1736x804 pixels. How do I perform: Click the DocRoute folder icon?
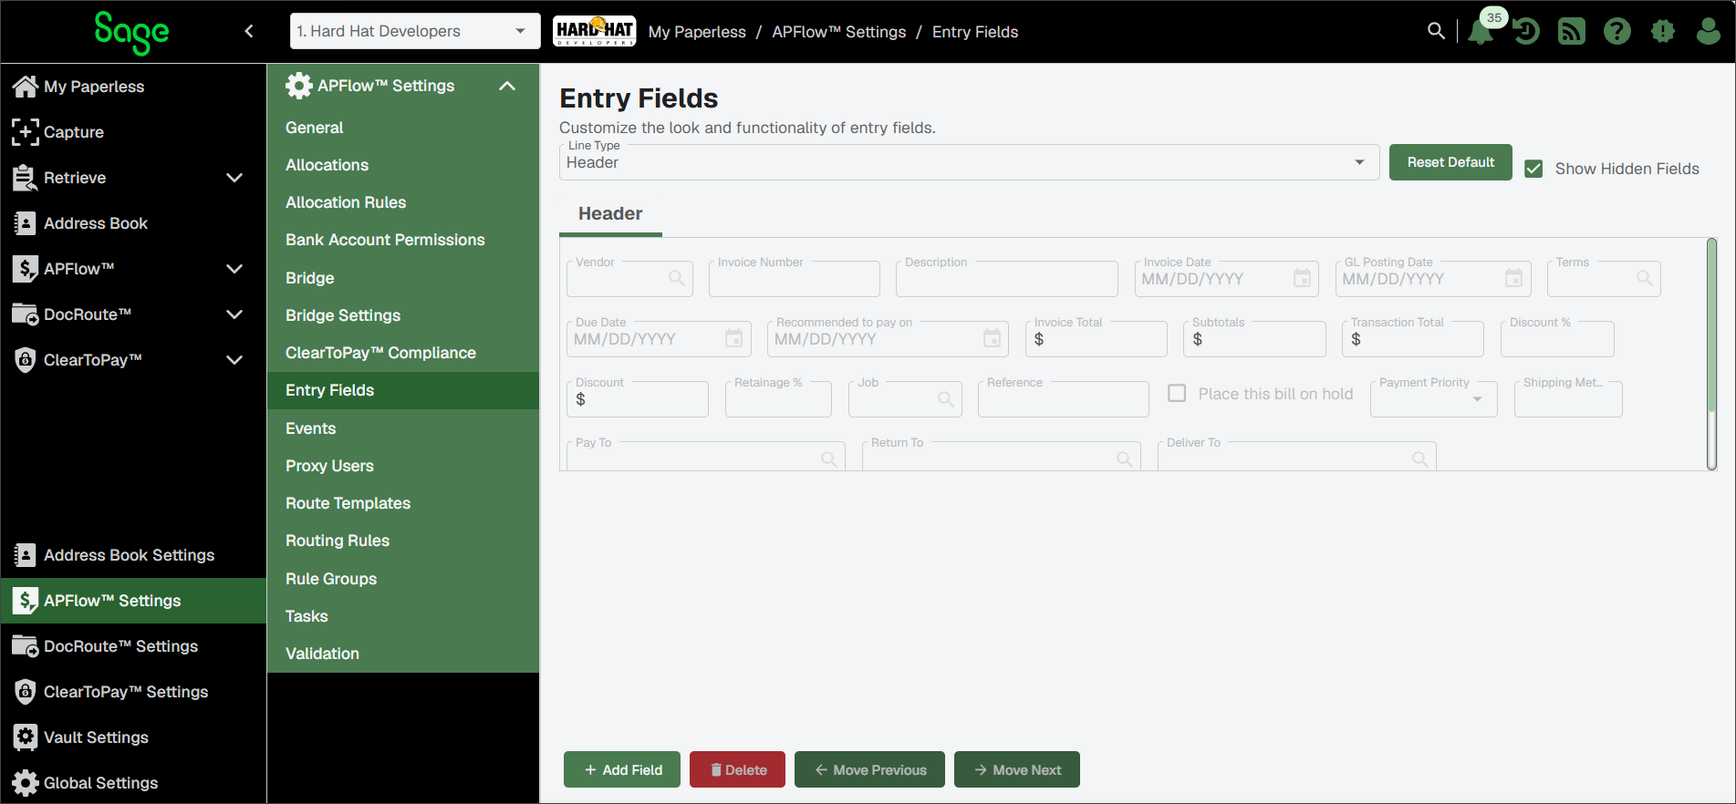point(25,314)
